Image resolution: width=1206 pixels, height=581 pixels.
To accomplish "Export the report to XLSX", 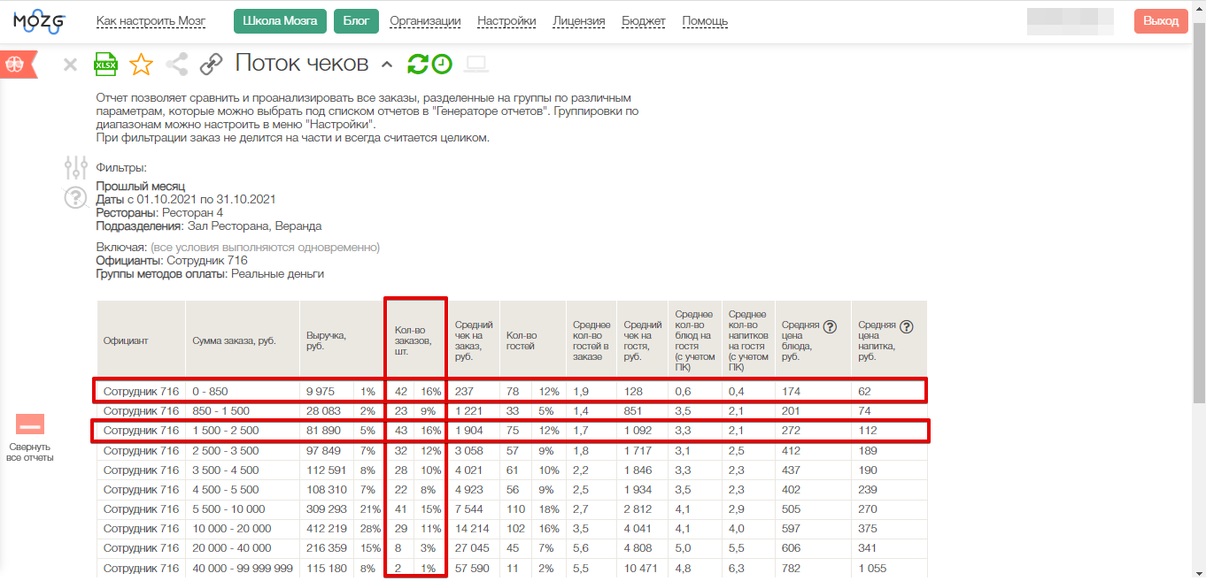I will point(105,65).
